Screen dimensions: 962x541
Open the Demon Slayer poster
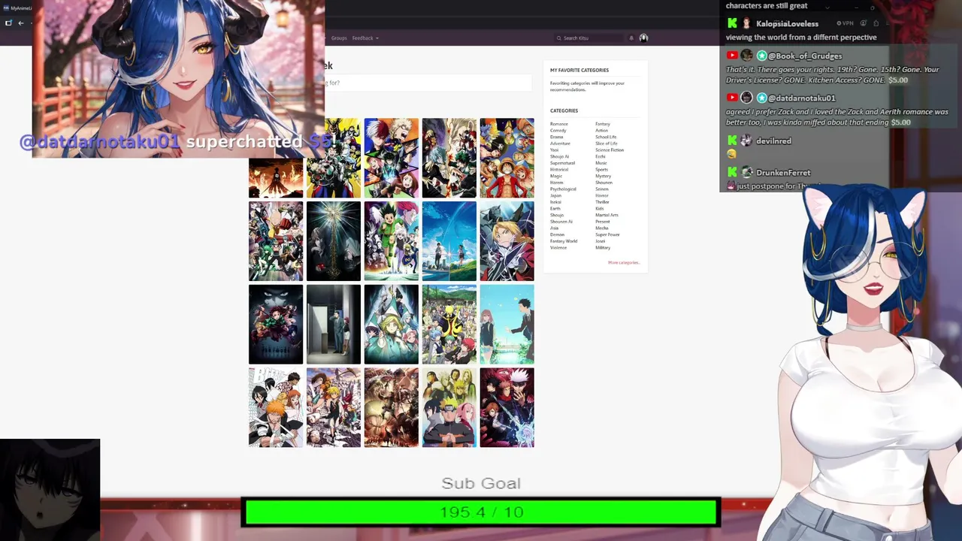pyautogui.click(x=276, y=325)
